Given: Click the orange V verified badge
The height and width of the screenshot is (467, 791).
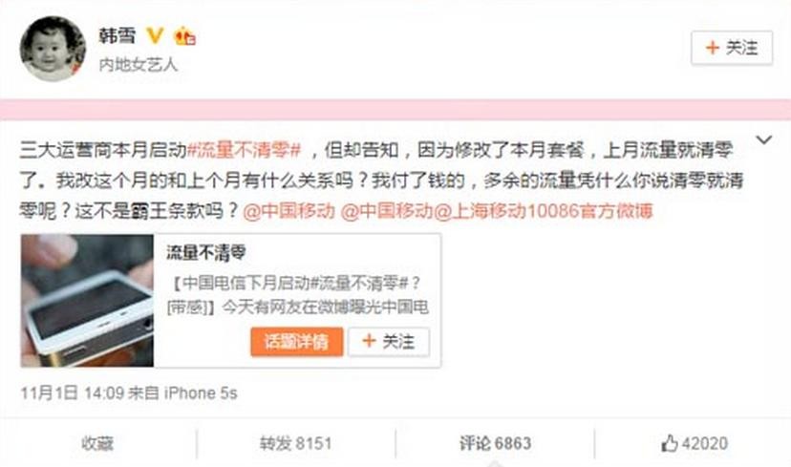Looking at the screenshot, I should 155,35.
